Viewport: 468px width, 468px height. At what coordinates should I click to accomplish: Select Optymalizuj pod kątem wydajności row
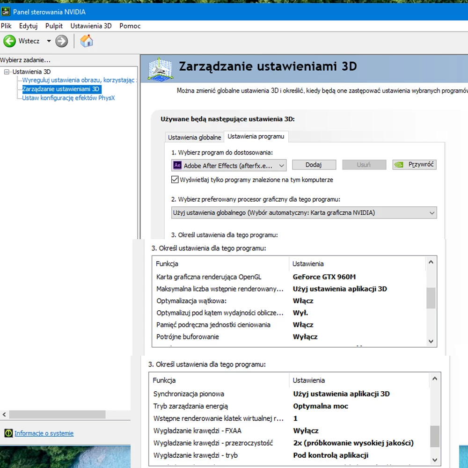point(289,313)
